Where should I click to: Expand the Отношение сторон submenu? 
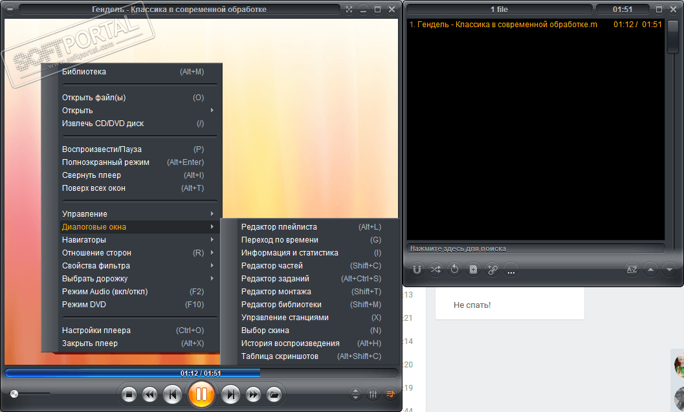pos(133,253)
